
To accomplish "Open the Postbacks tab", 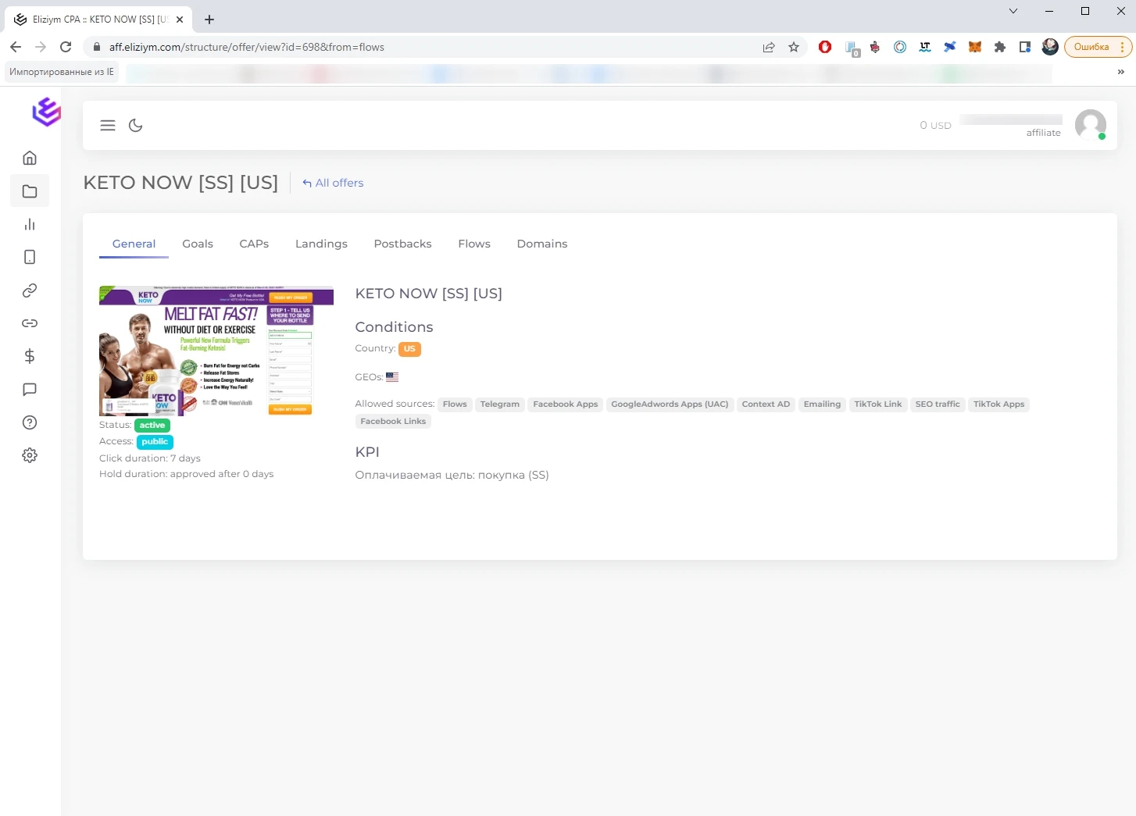I will point(402,244).
